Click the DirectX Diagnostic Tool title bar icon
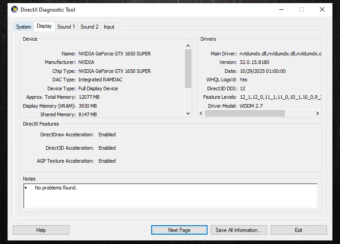Viewport: 340px width, 244px height. pyautogui.click(x=15, y=9)
